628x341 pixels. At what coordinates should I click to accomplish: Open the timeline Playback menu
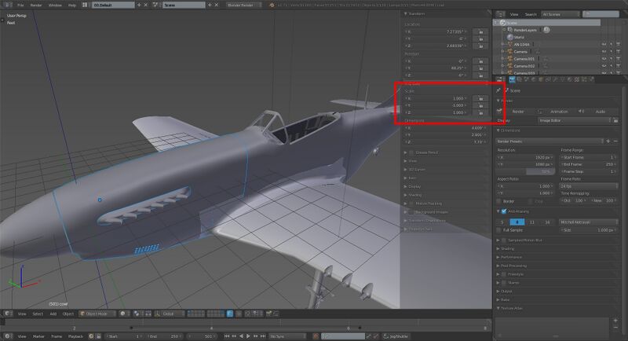[x=75, y=336]
